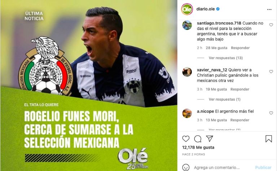Open the comment bubble icon
Screen dimensions: 277x171
click(x=198, y=139)
